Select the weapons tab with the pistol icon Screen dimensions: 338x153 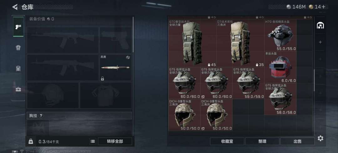click(x=18, y=27)
